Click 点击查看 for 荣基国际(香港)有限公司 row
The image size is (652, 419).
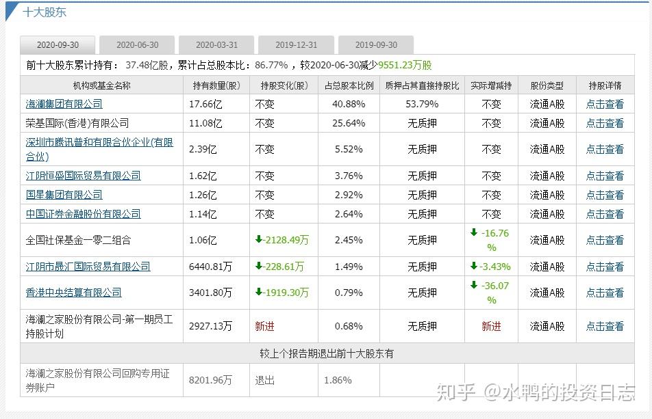[605, 123]
